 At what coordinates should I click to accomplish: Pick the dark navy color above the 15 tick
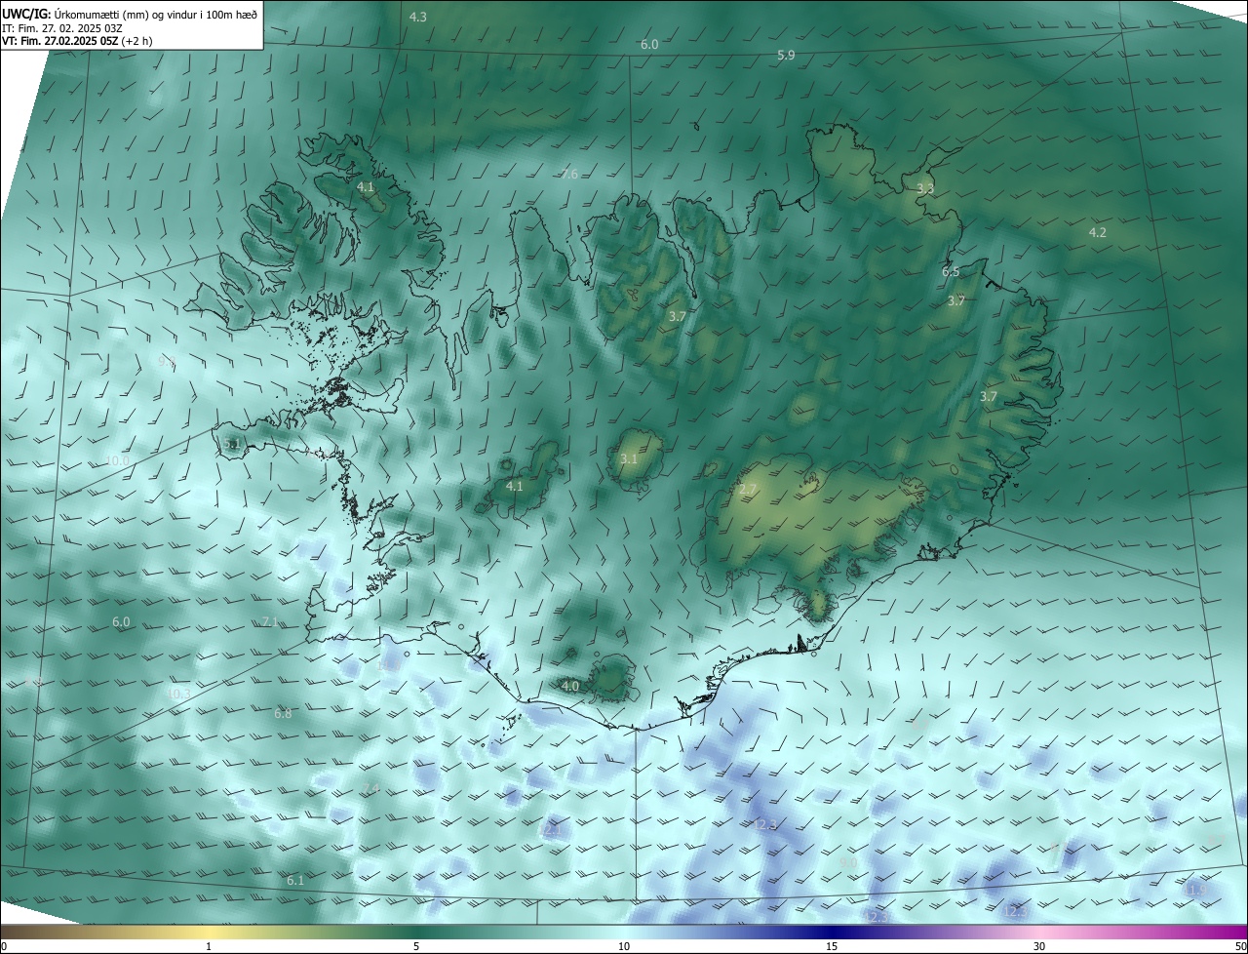point(832,932)
